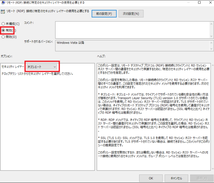Screen dimensions: 214x183
Task: Click the サポートされるバージョン: label
Action: pos(38,42)
